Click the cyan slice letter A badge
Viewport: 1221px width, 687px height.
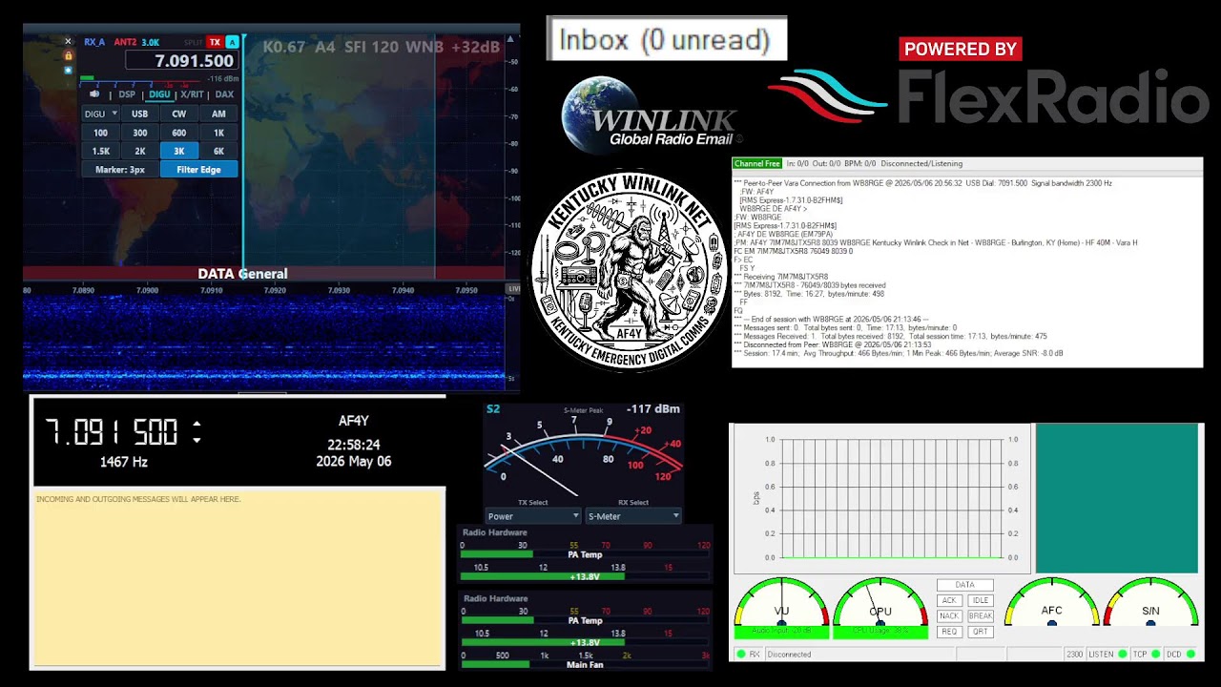[x=232, y=42]
